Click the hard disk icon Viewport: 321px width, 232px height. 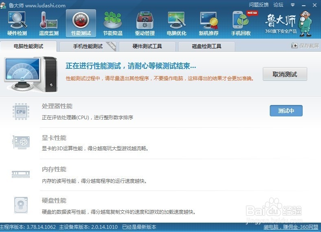(21, 205)
